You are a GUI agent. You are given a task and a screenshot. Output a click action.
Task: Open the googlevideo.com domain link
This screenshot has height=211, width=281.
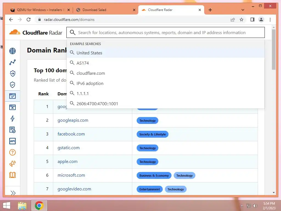click(x=74, y=189)
